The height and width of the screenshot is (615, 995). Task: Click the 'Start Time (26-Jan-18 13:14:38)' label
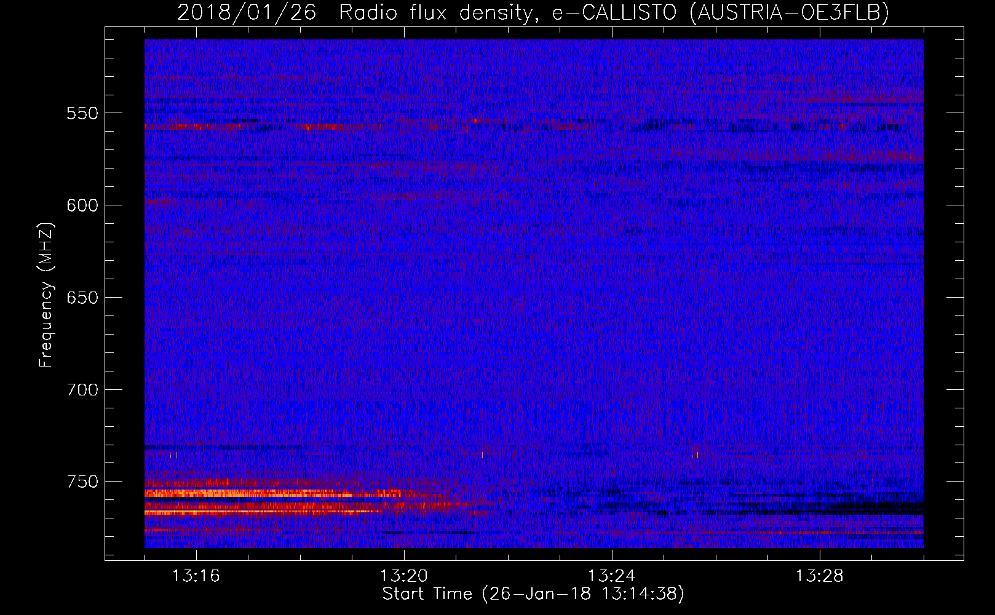coord(533,594)
